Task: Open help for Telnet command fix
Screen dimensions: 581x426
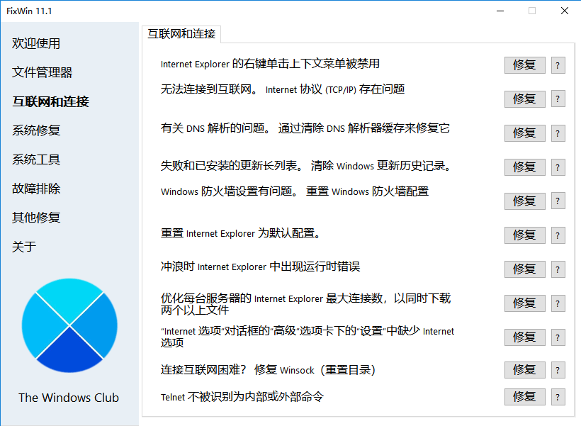Action: [x=558, y=396]
